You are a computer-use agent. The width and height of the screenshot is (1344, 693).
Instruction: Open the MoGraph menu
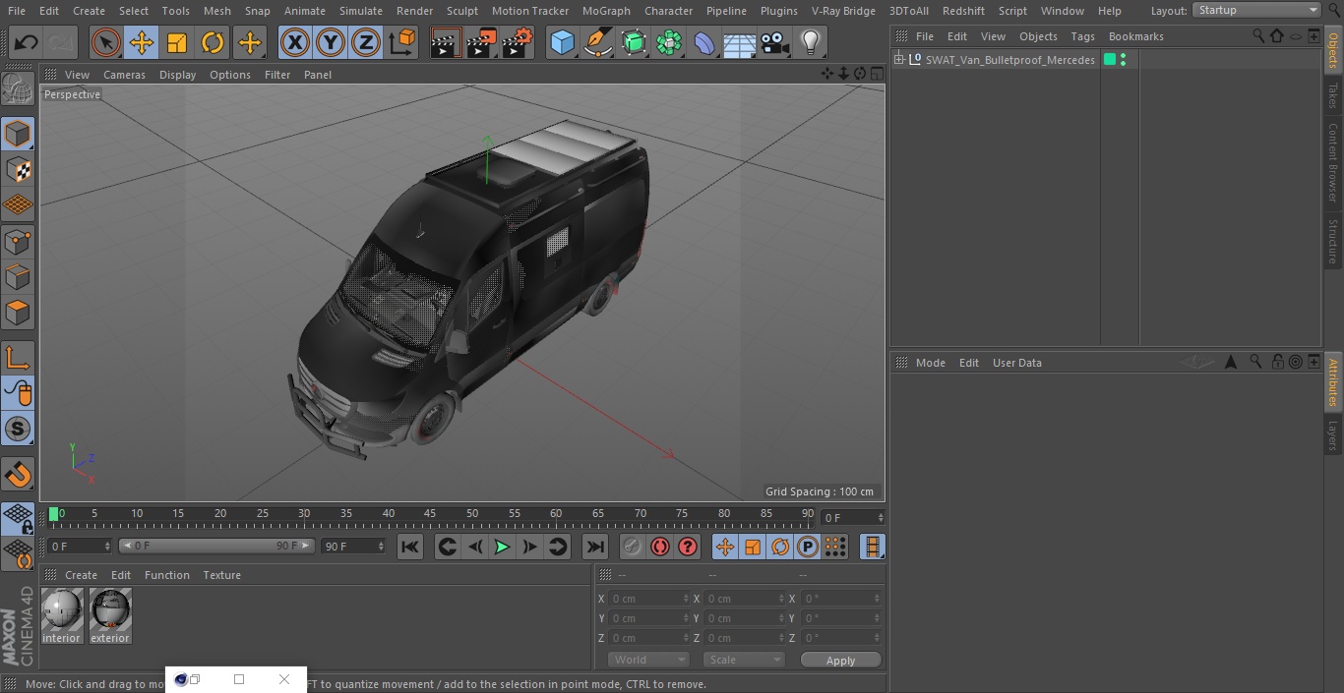(x=606, y=11)
